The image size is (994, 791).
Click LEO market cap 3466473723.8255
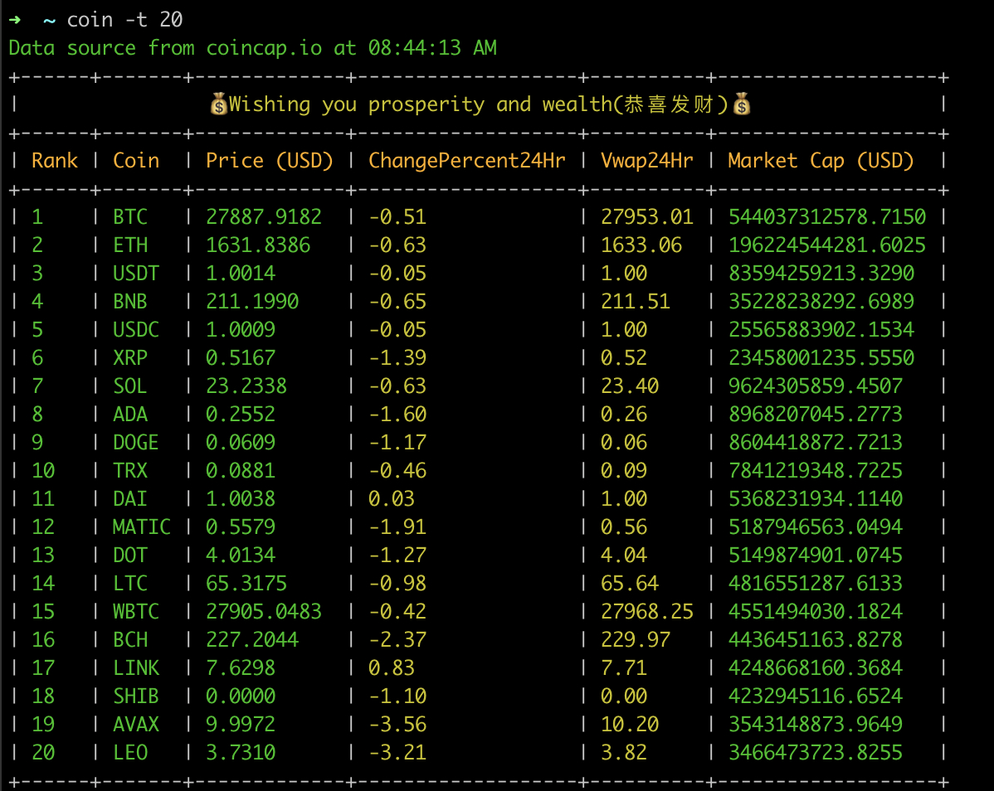816,752
